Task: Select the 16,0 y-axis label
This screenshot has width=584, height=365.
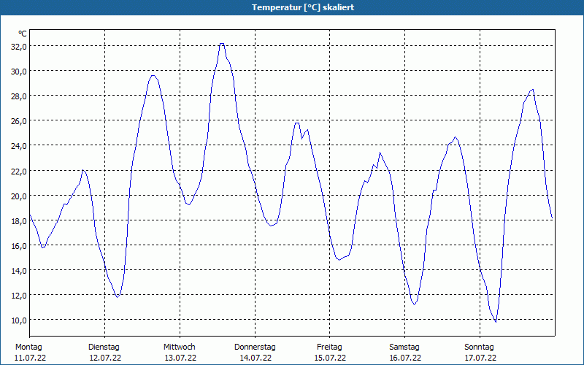Action: coord(18,245)
